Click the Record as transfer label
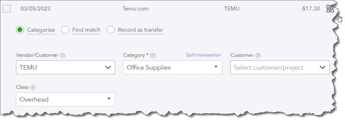Screen dimensions: 345x124 click(140, 30)
